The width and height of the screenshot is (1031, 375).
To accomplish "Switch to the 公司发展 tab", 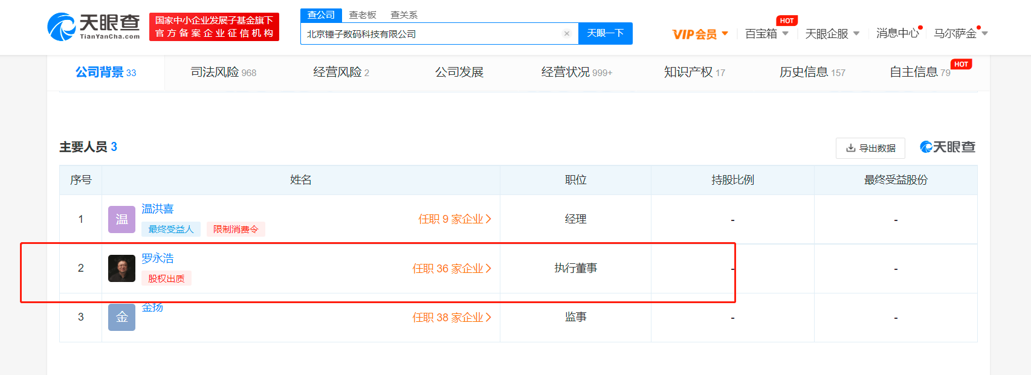I will point(459,72).
